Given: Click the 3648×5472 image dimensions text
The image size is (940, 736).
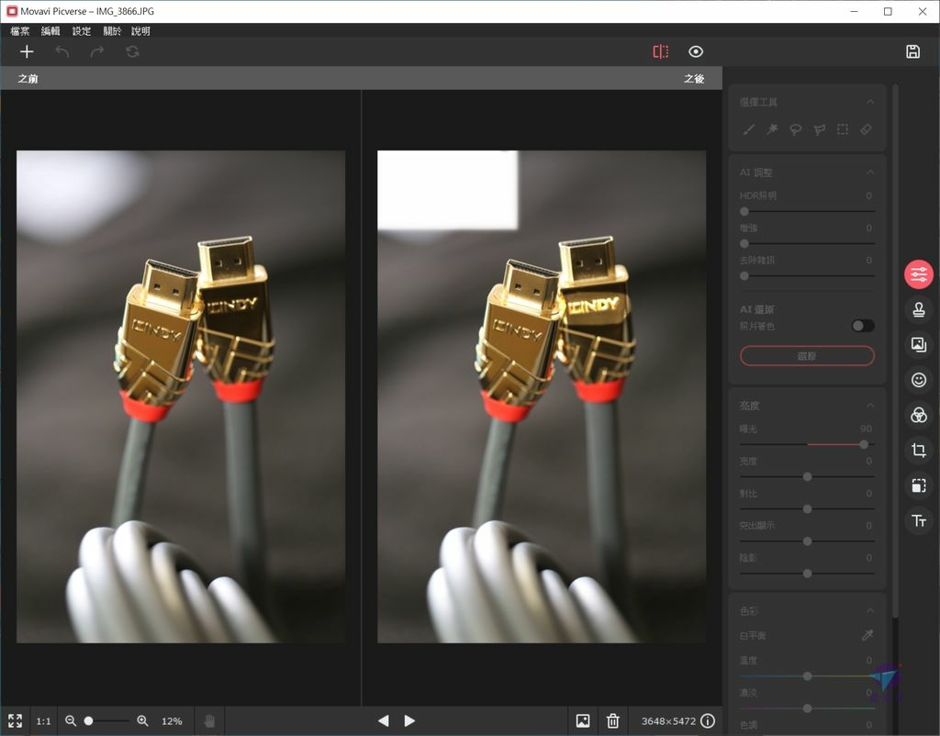Looking at the screenshot, I should [668, 721].
